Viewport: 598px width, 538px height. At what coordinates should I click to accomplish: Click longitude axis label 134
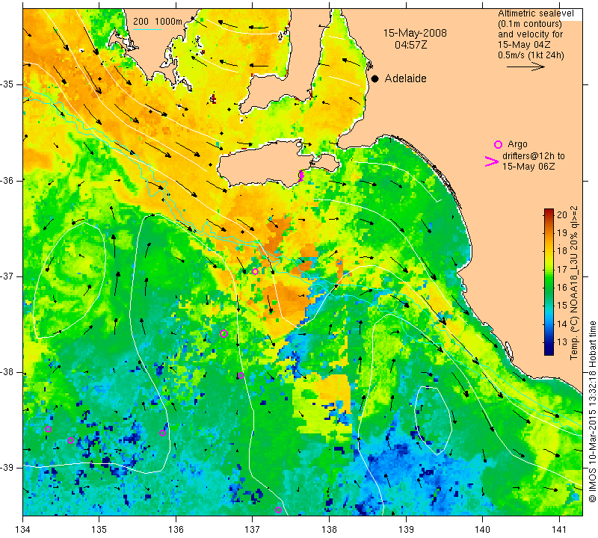click(x=23, y=529)
